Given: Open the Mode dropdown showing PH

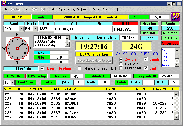Looking at the screenshot, I should pyautogui.click(x=35, y=29).
